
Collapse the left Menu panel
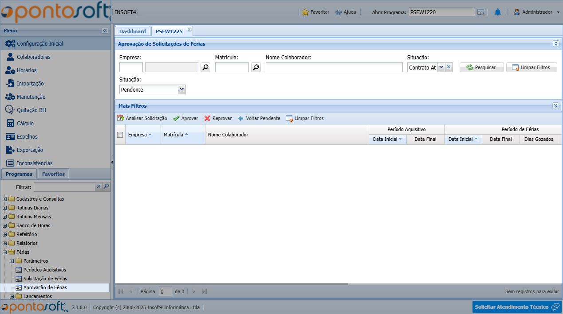coord(105,31)
